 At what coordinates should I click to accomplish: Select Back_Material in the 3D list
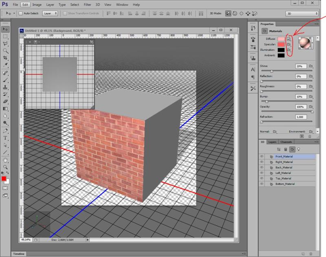click(x=284, y=167)
